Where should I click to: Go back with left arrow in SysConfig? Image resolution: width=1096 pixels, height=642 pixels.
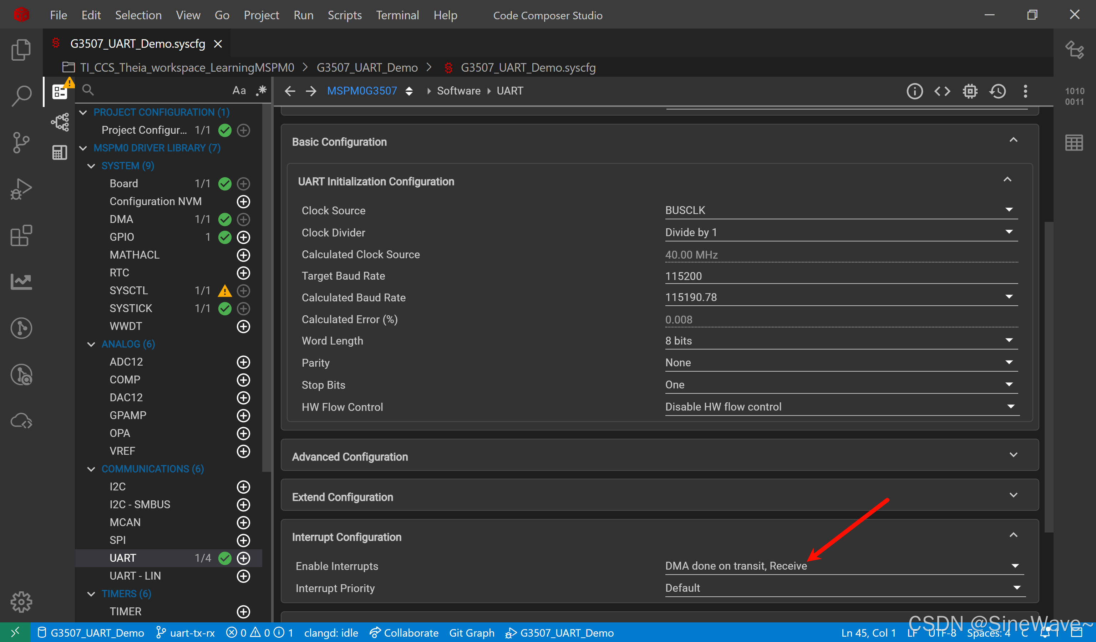point(290,91)
